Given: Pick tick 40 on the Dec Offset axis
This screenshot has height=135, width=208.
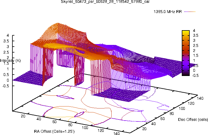Looking at the screenshot, I should click(x=154, y=124).
